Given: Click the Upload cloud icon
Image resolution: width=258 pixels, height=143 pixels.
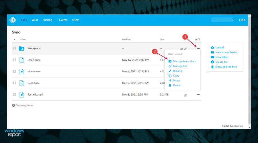Looking at the screenshot, I should point(212,47).
